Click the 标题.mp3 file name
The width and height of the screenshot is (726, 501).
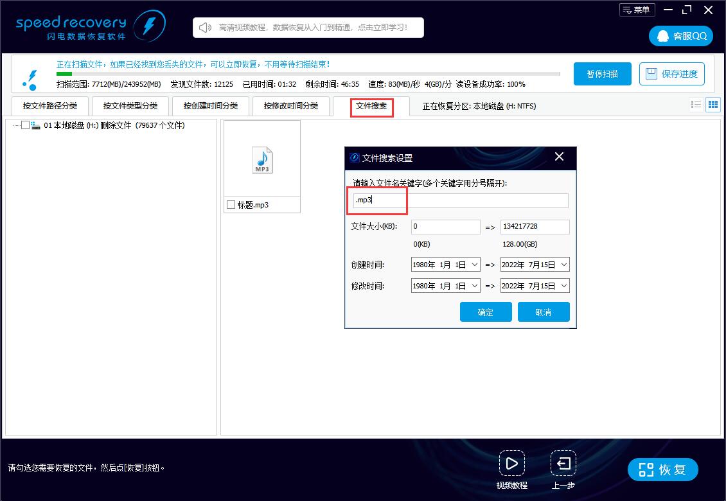[x=252, y=205]
